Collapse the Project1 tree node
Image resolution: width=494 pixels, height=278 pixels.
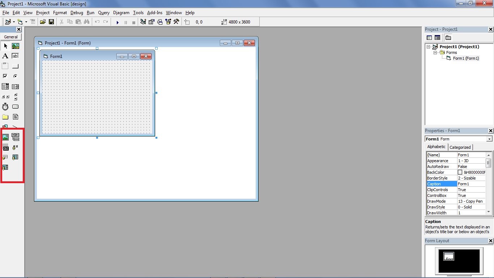(x=429, y=47)
